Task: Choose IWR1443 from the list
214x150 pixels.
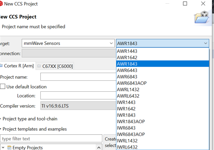Action: click(x=163, y=102)
